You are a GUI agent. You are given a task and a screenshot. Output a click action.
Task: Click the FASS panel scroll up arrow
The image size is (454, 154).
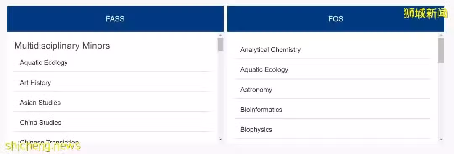click(x=220, y=36)
